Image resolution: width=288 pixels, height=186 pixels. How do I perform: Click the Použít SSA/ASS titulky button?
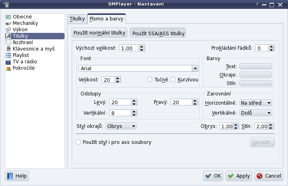(x=158, y=33)
